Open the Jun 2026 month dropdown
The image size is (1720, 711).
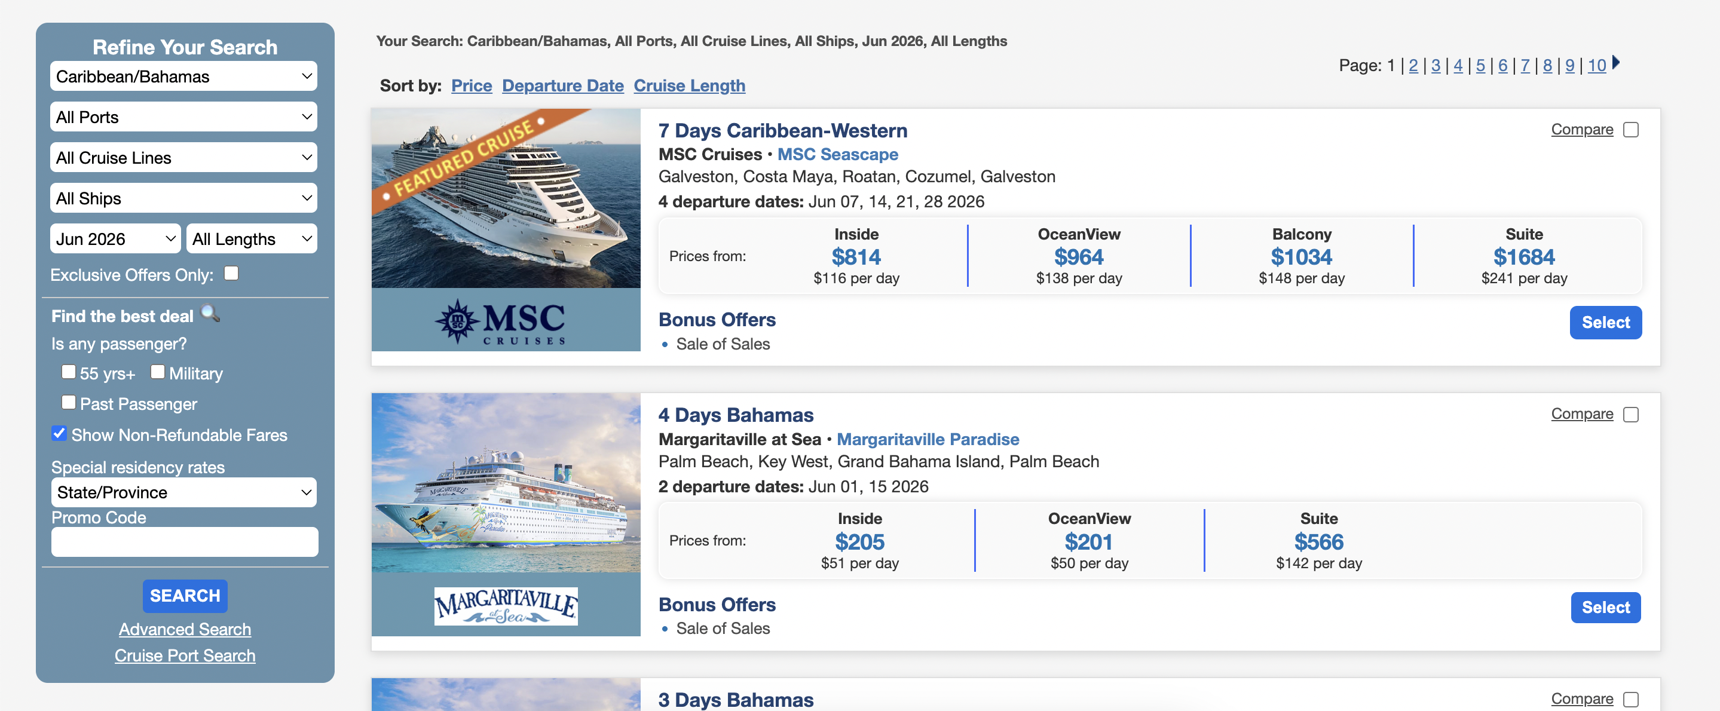115,239
